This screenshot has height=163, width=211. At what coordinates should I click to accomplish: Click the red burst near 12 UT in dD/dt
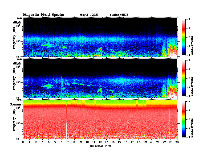101,90
